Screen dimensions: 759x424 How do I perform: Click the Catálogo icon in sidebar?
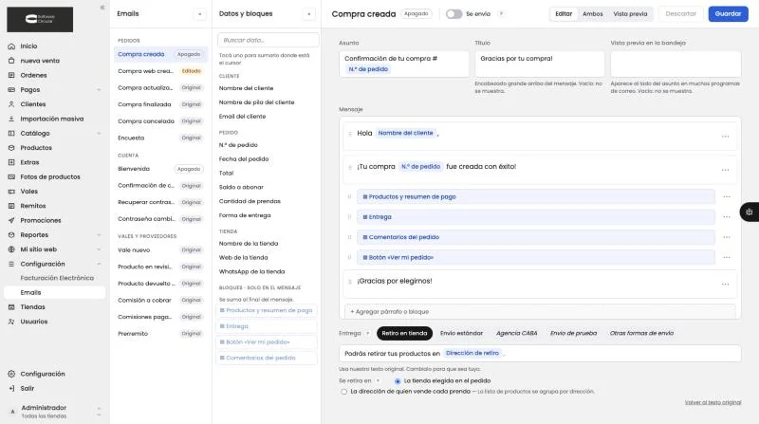coord(11,133)
